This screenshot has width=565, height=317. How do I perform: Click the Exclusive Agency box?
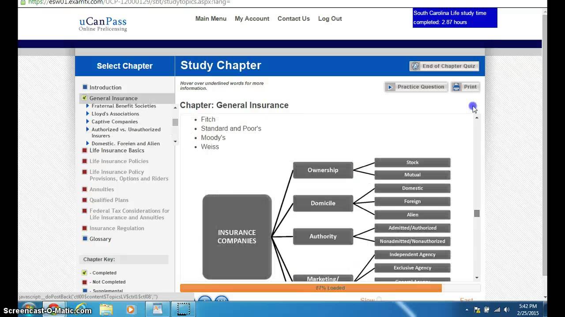point(412,268)
